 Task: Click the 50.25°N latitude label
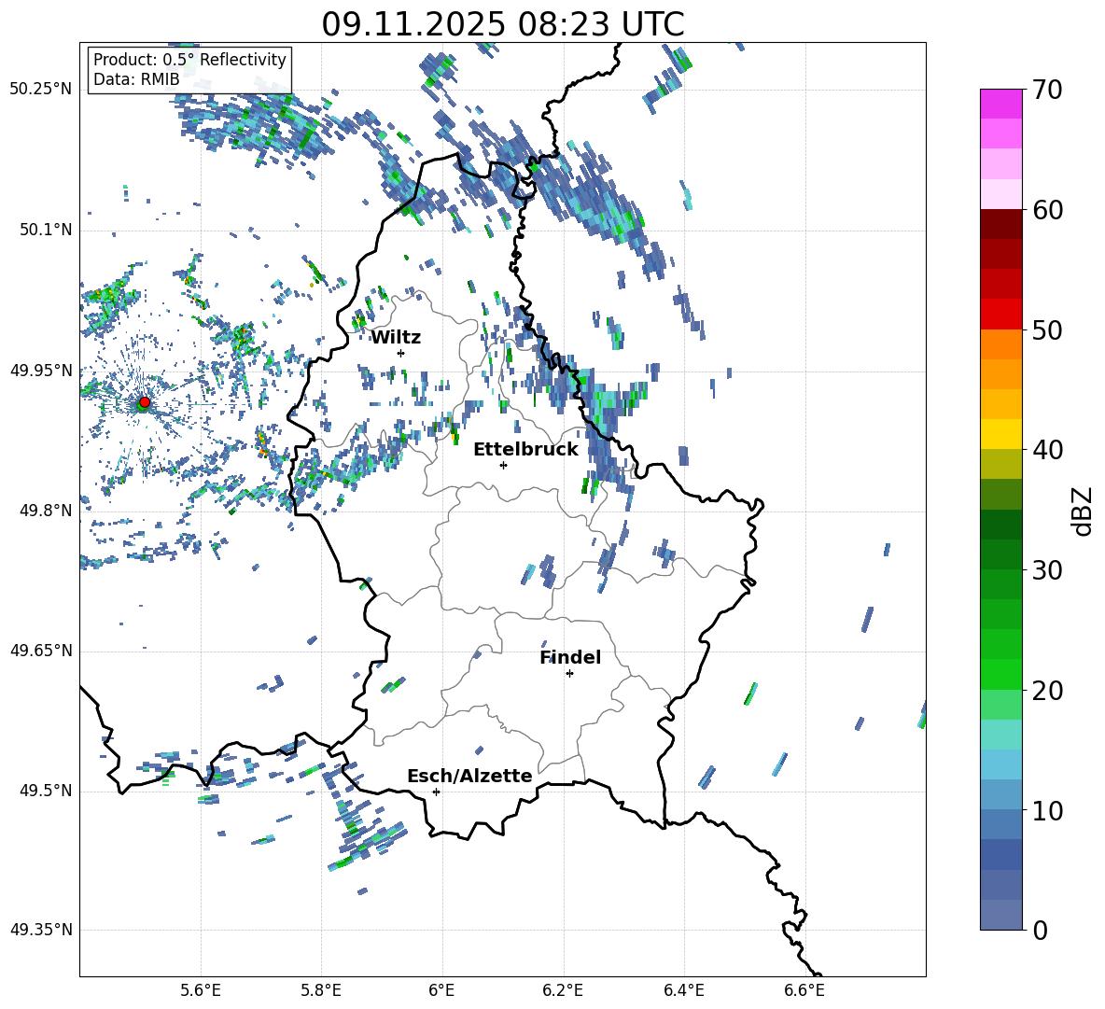coord(41,90)
